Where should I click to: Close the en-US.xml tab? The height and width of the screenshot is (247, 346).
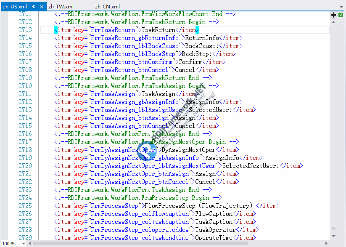click(42, 7)
